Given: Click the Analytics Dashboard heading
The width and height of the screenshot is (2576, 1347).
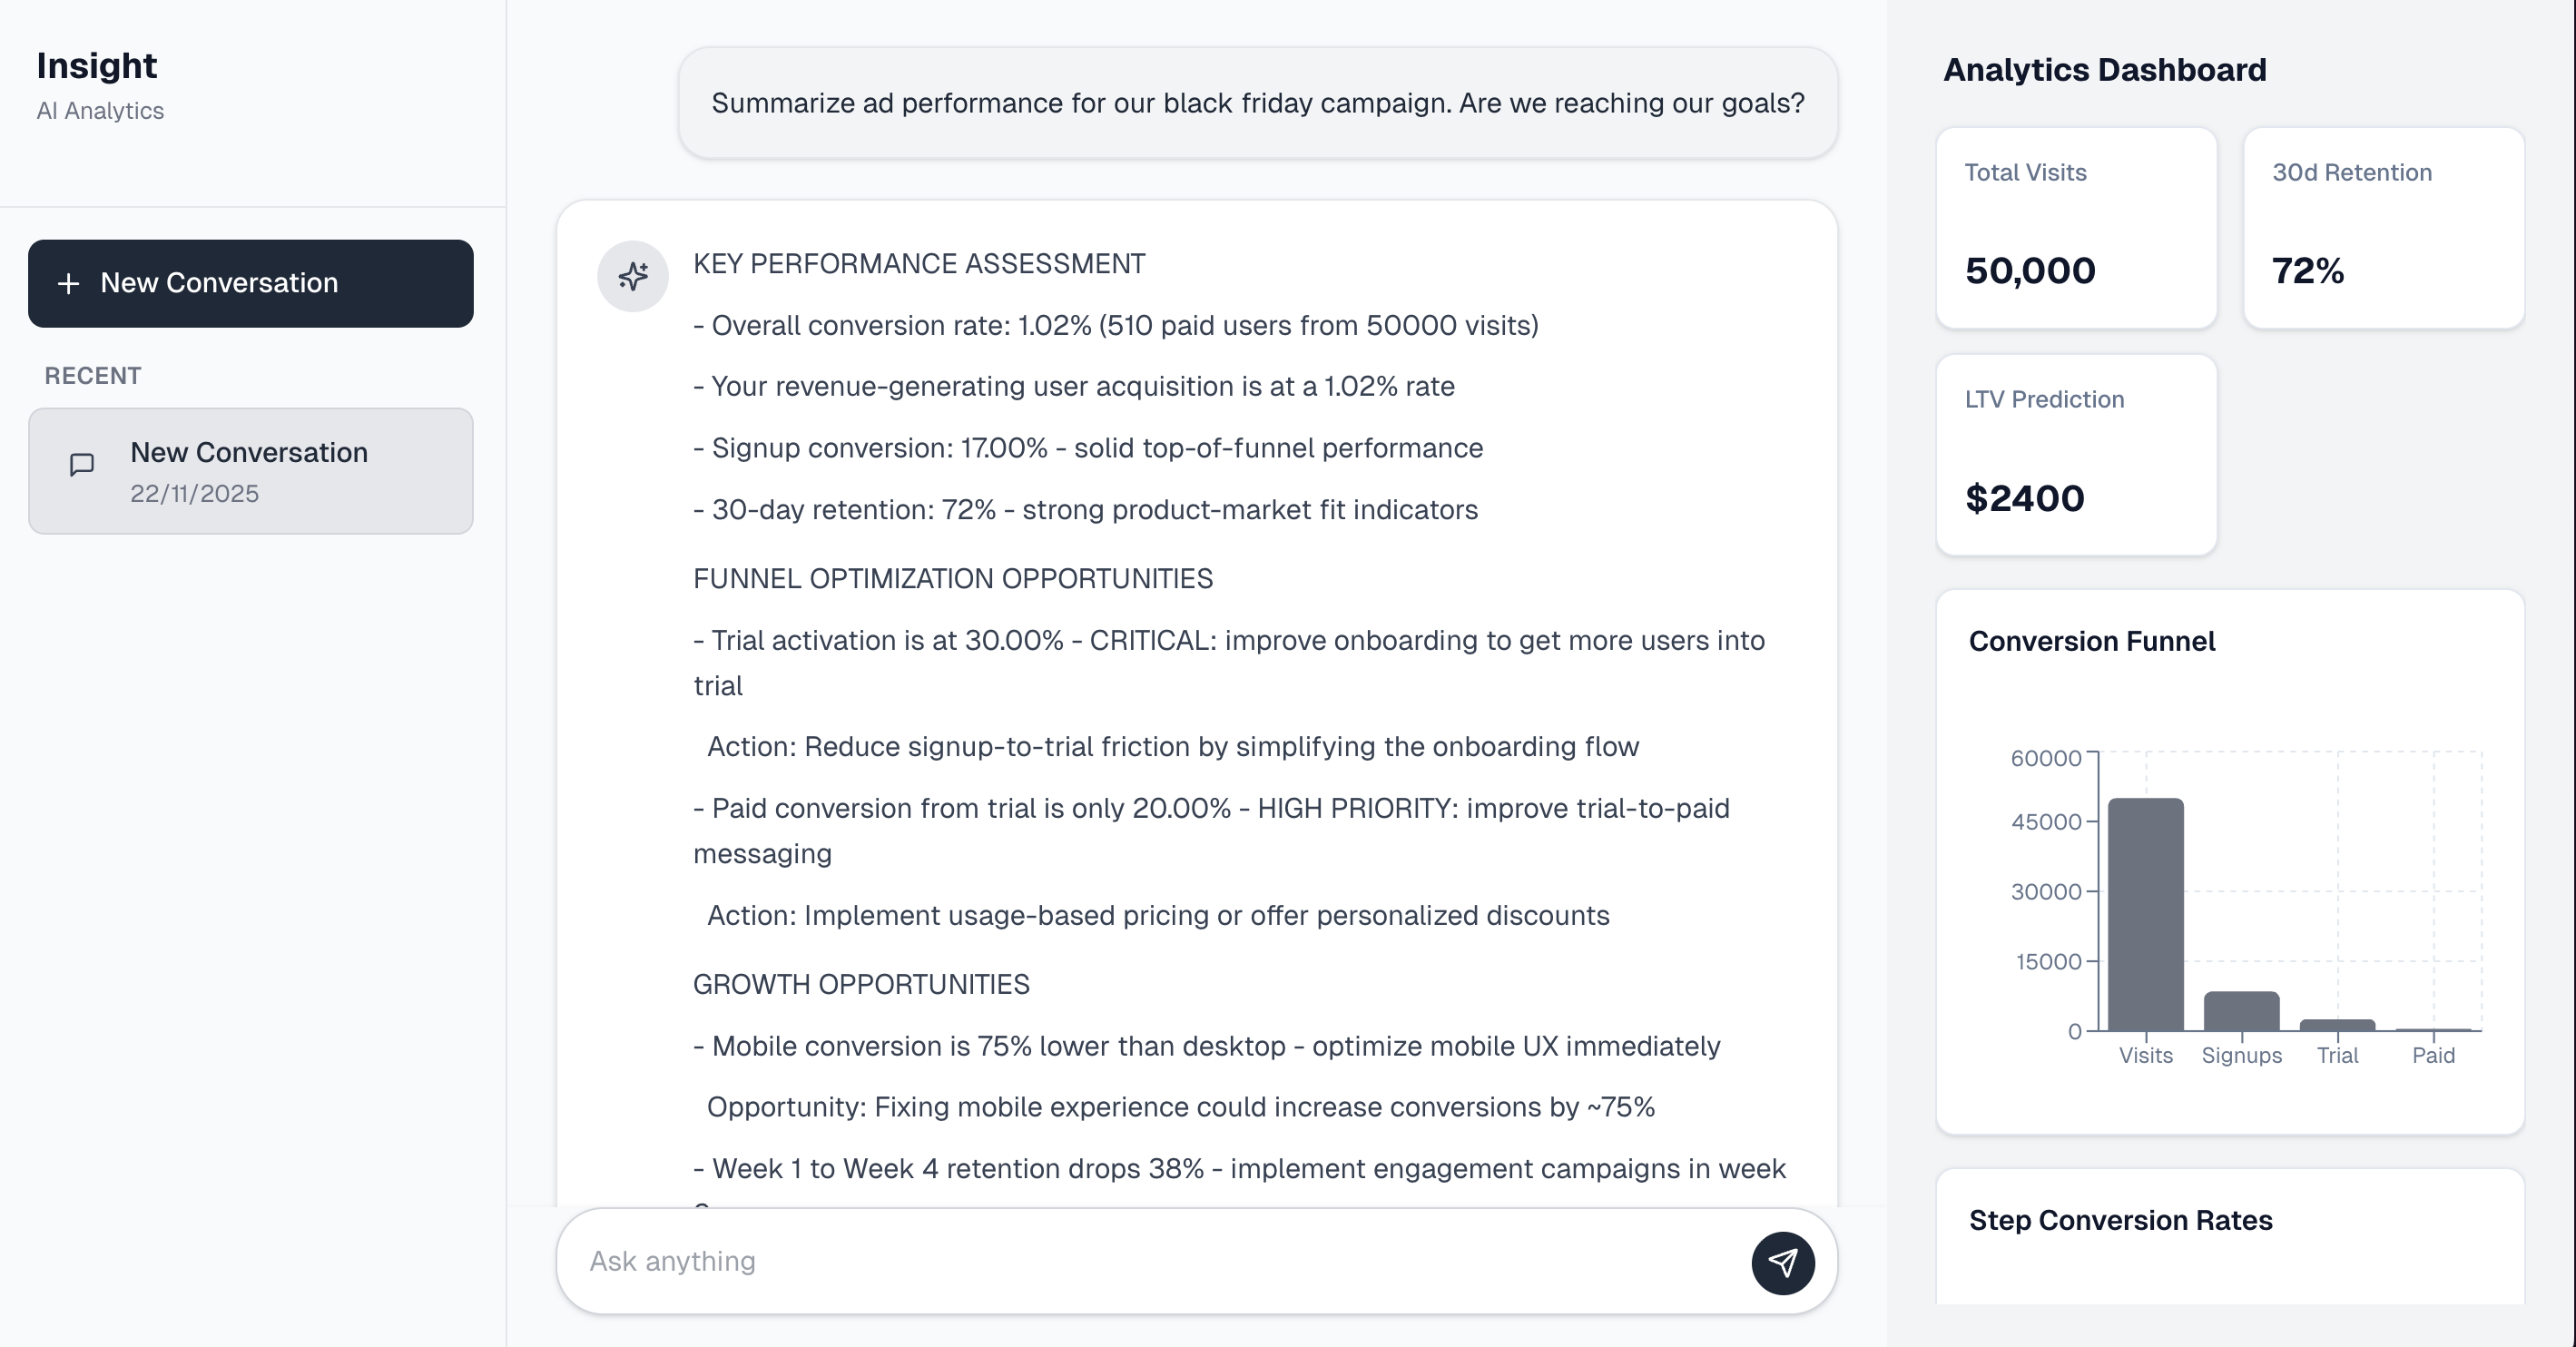Looking at the screenshot, I should pos(2104,70).
